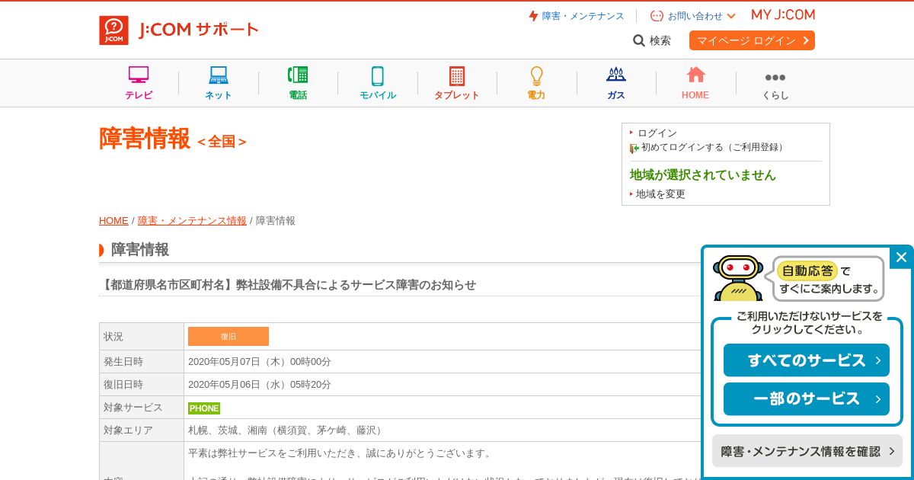Click the 対象サービス row label
This screenshot has height=480, width=914.
click(133, 408)
